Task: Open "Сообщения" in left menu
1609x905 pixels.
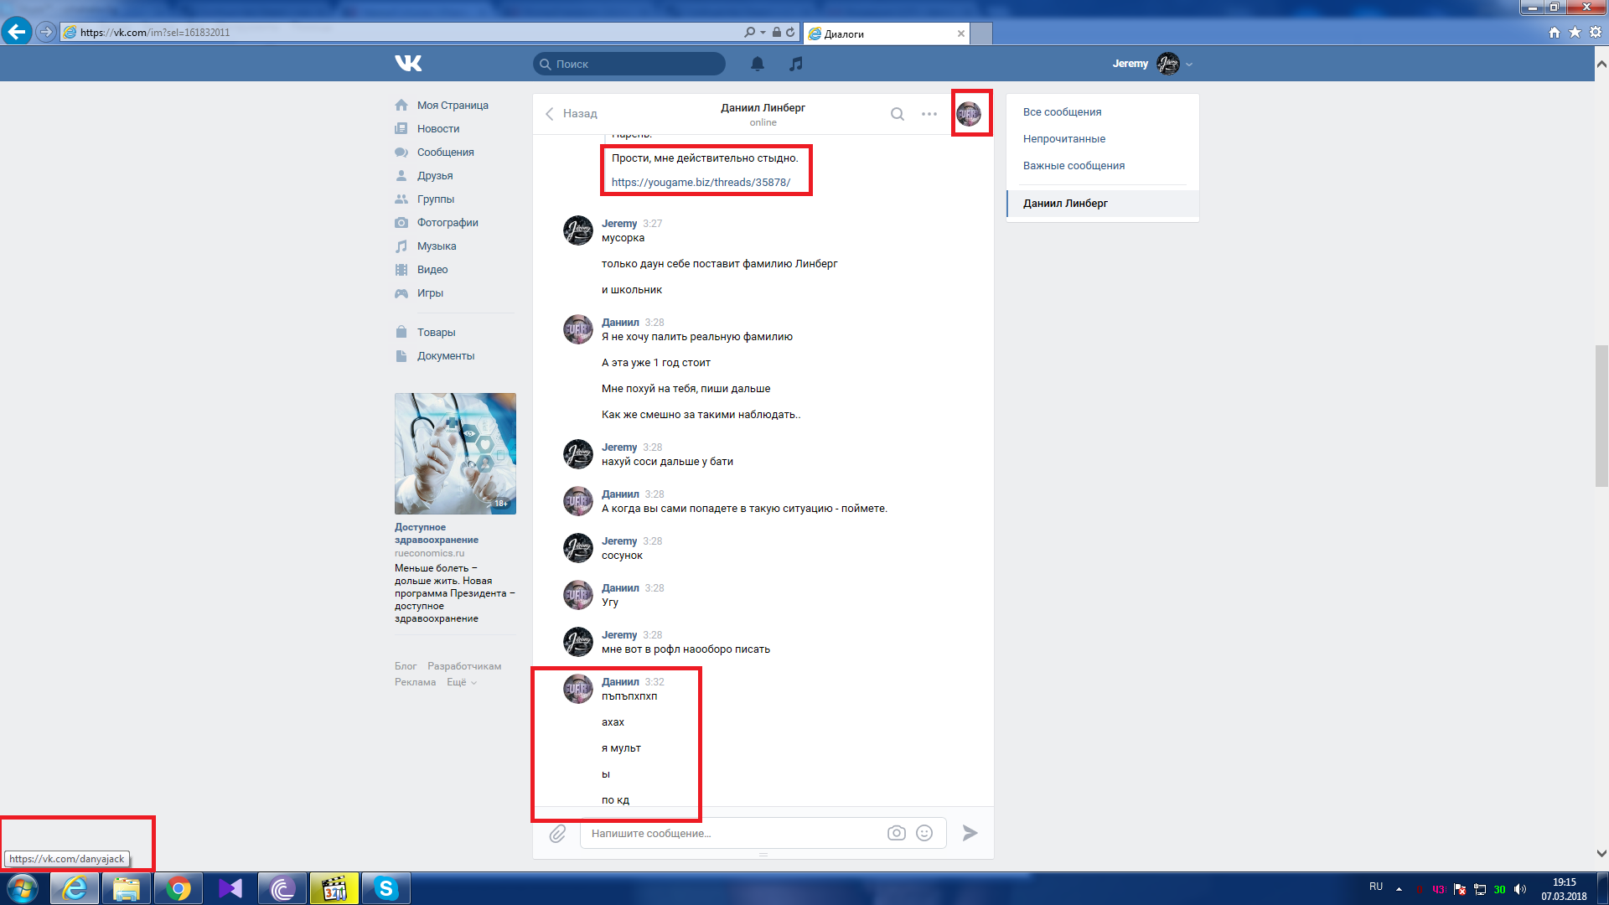Action: [445, 153]
